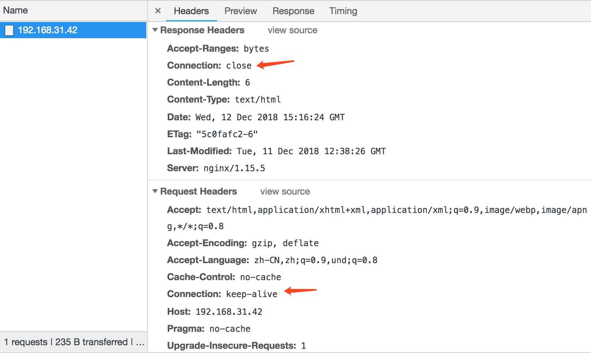Click the Host: 192.168.31.42 header
The width and height of the screenshot is (591, 353).
215,312
